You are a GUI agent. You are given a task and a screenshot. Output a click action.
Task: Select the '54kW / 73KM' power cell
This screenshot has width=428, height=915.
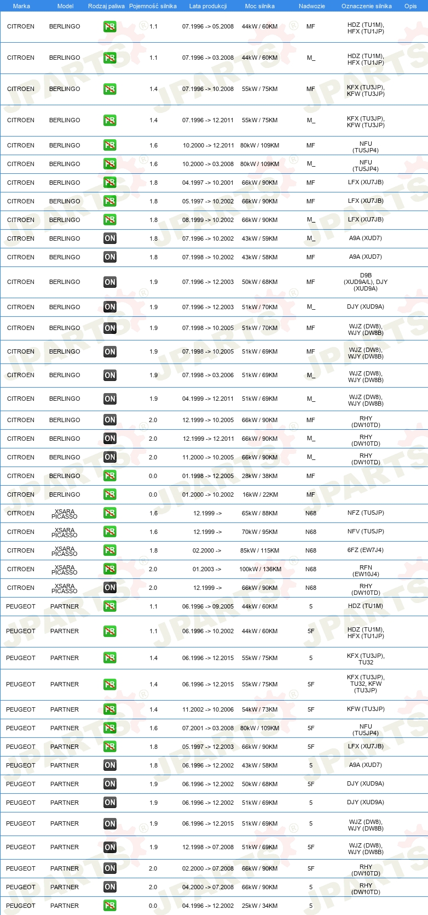pyautogui.click(x=259, y=709)
